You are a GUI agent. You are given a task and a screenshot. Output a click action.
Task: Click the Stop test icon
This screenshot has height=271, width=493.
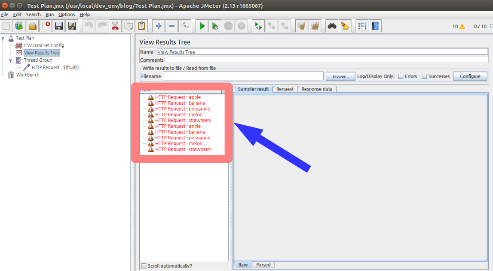(228, 26)
